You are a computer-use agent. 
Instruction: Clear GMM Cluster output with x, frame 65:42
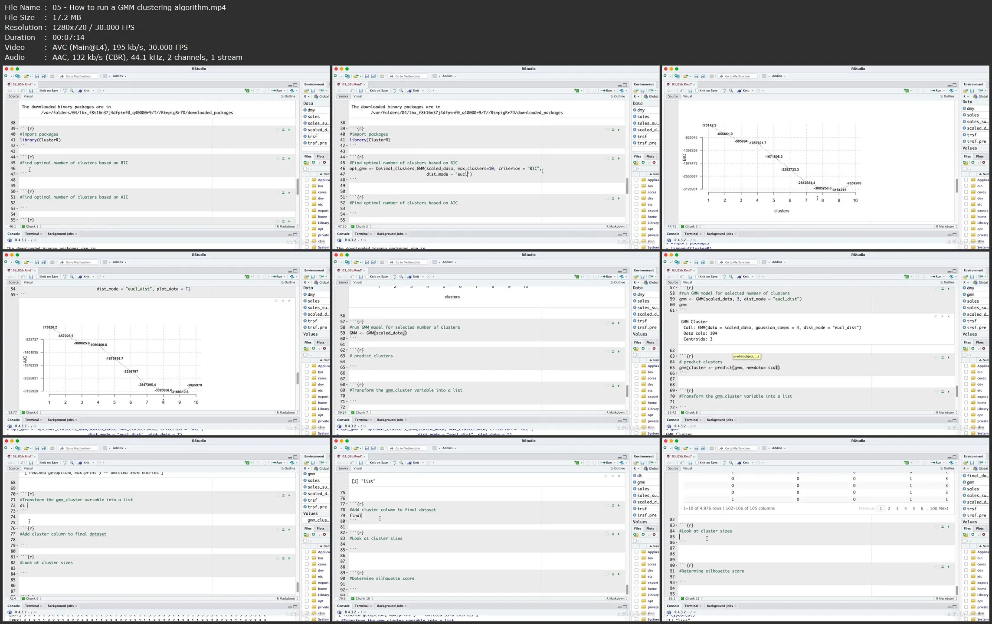tap(949, 317)
